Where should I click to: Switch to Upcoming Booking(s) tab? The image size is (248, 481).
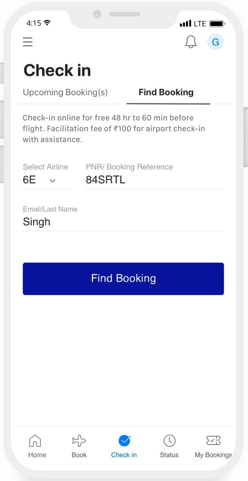coord(65,92)
